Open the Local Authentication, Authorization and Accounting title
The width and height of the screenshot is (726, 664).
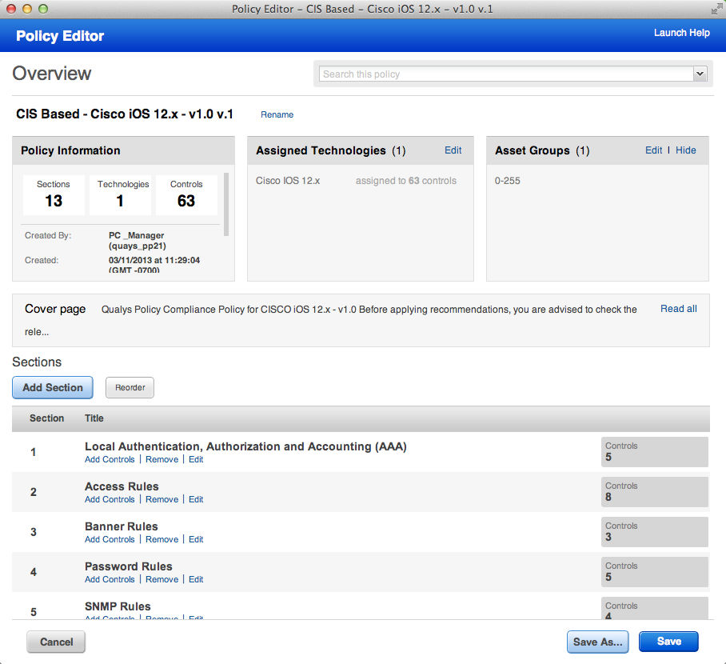coord(245,446)
